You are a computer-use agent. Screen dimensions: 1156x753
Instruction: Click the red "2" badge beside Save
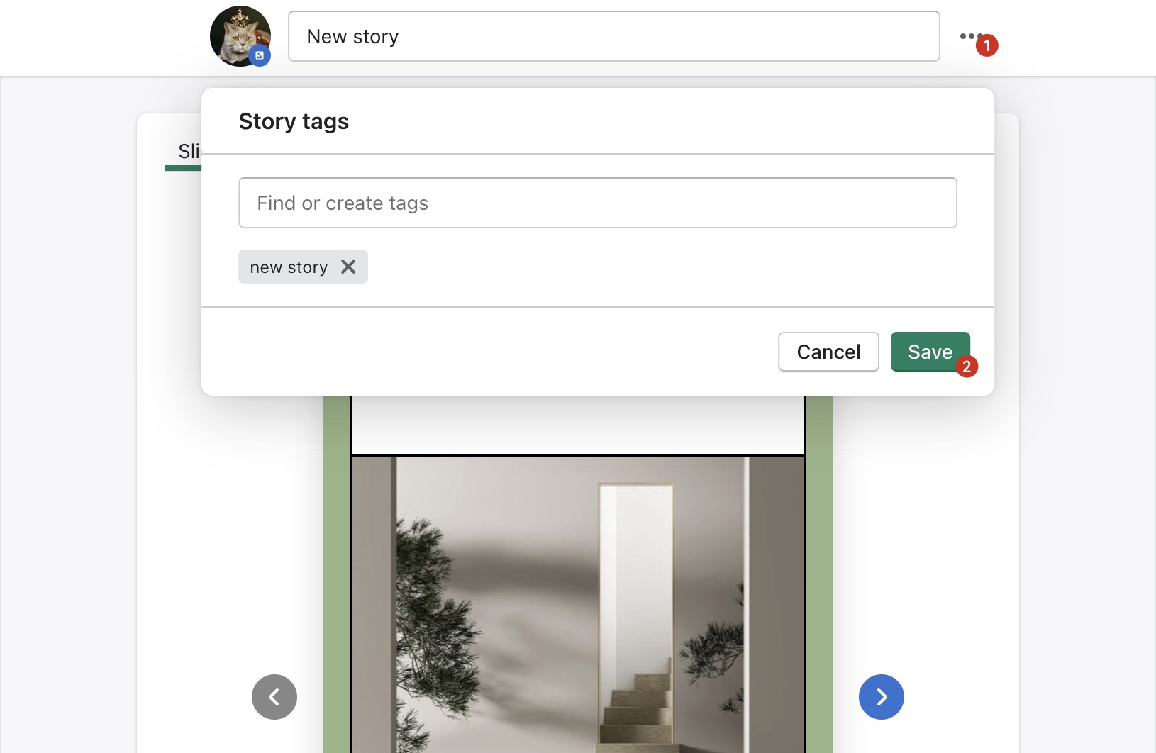pyautogui.click(x=966, y=367)
